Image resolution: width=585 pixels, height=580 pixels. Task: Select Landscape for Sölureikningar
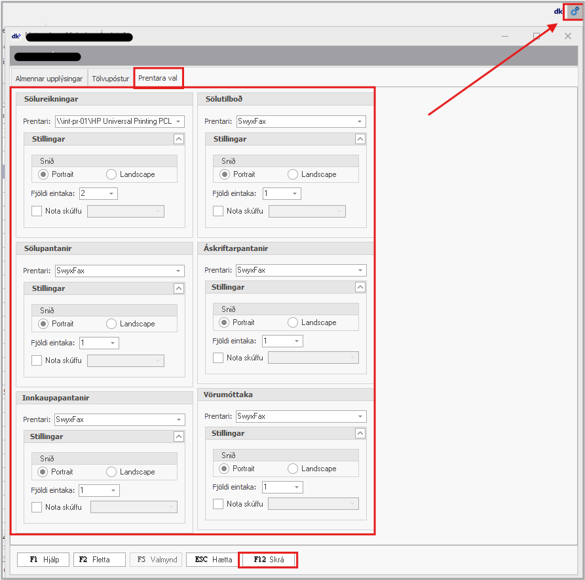tap(111, 174)
